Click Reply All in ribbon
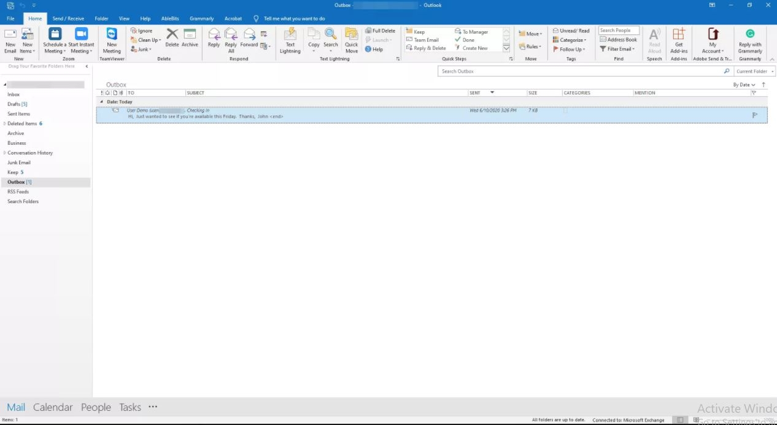The width and height of the screenshot is (777, 425). pos(231,40)
